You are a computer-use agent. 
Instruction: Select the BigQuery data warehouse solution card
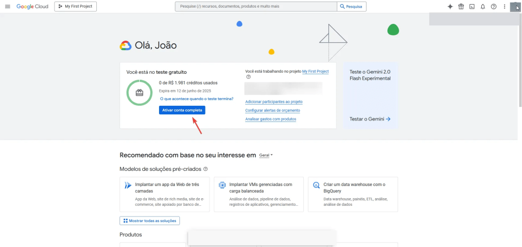click(x=354, y=194)
